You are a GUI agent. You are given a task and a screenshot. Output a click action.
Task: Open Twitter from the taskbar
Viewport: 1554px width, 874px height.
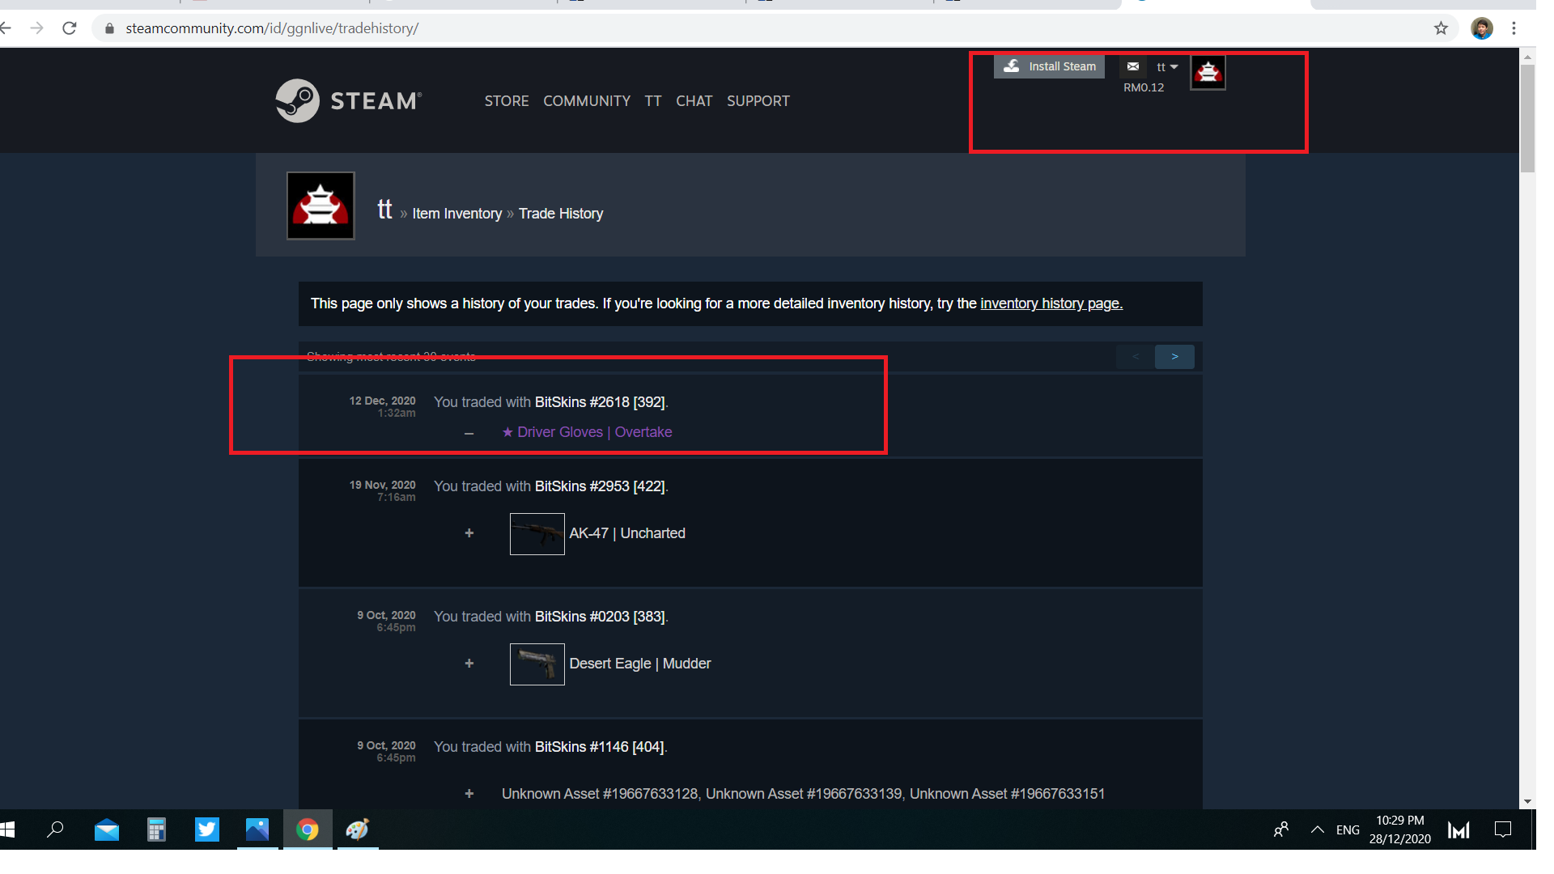(207, 829)
